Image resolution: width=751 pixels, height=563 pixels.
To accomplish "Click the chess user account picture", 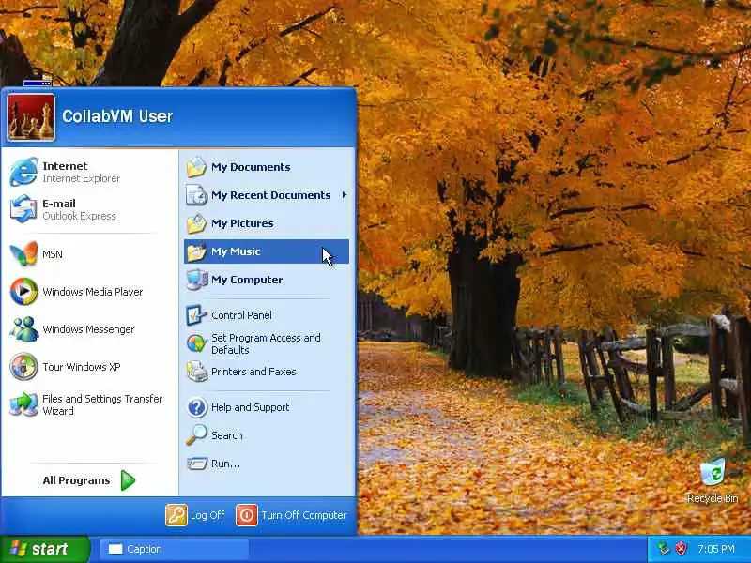I will [31, 117].
